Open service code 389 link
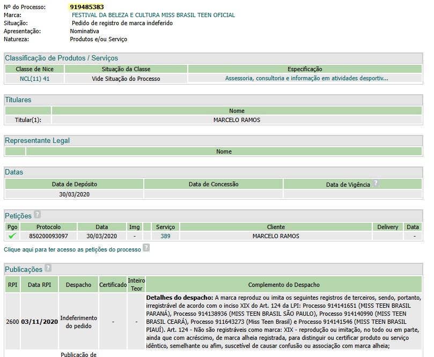This screenshot has width=434, height=357. click(165, 237)
